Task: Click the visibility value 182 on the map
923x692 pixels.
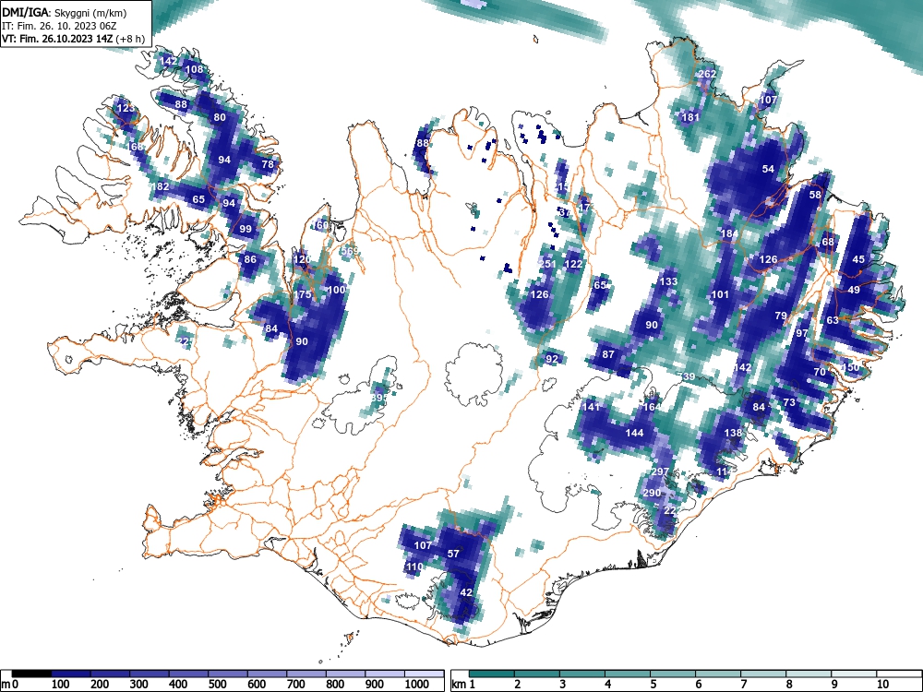Action: 160,186
